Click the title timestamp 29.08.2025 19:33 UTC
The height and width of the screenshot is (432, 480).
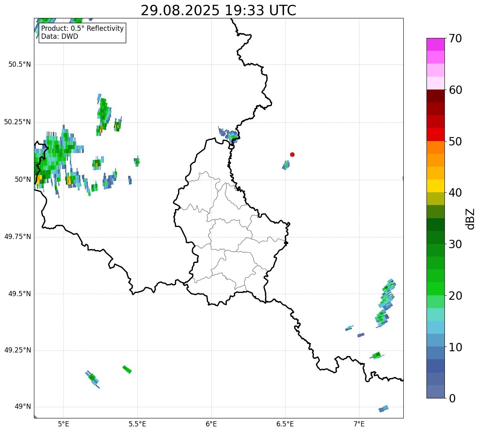click(218, 10)
